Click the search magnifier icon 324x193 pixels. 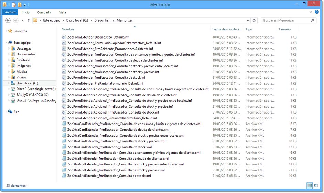click(313, 21)
